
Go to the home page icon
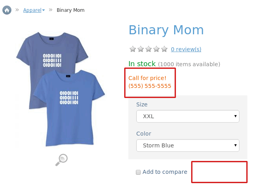click(x=7, y=10)
